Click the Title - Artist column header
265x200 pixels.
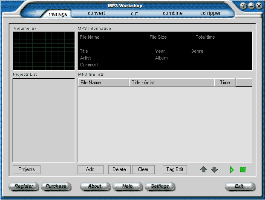click(171, 83)
